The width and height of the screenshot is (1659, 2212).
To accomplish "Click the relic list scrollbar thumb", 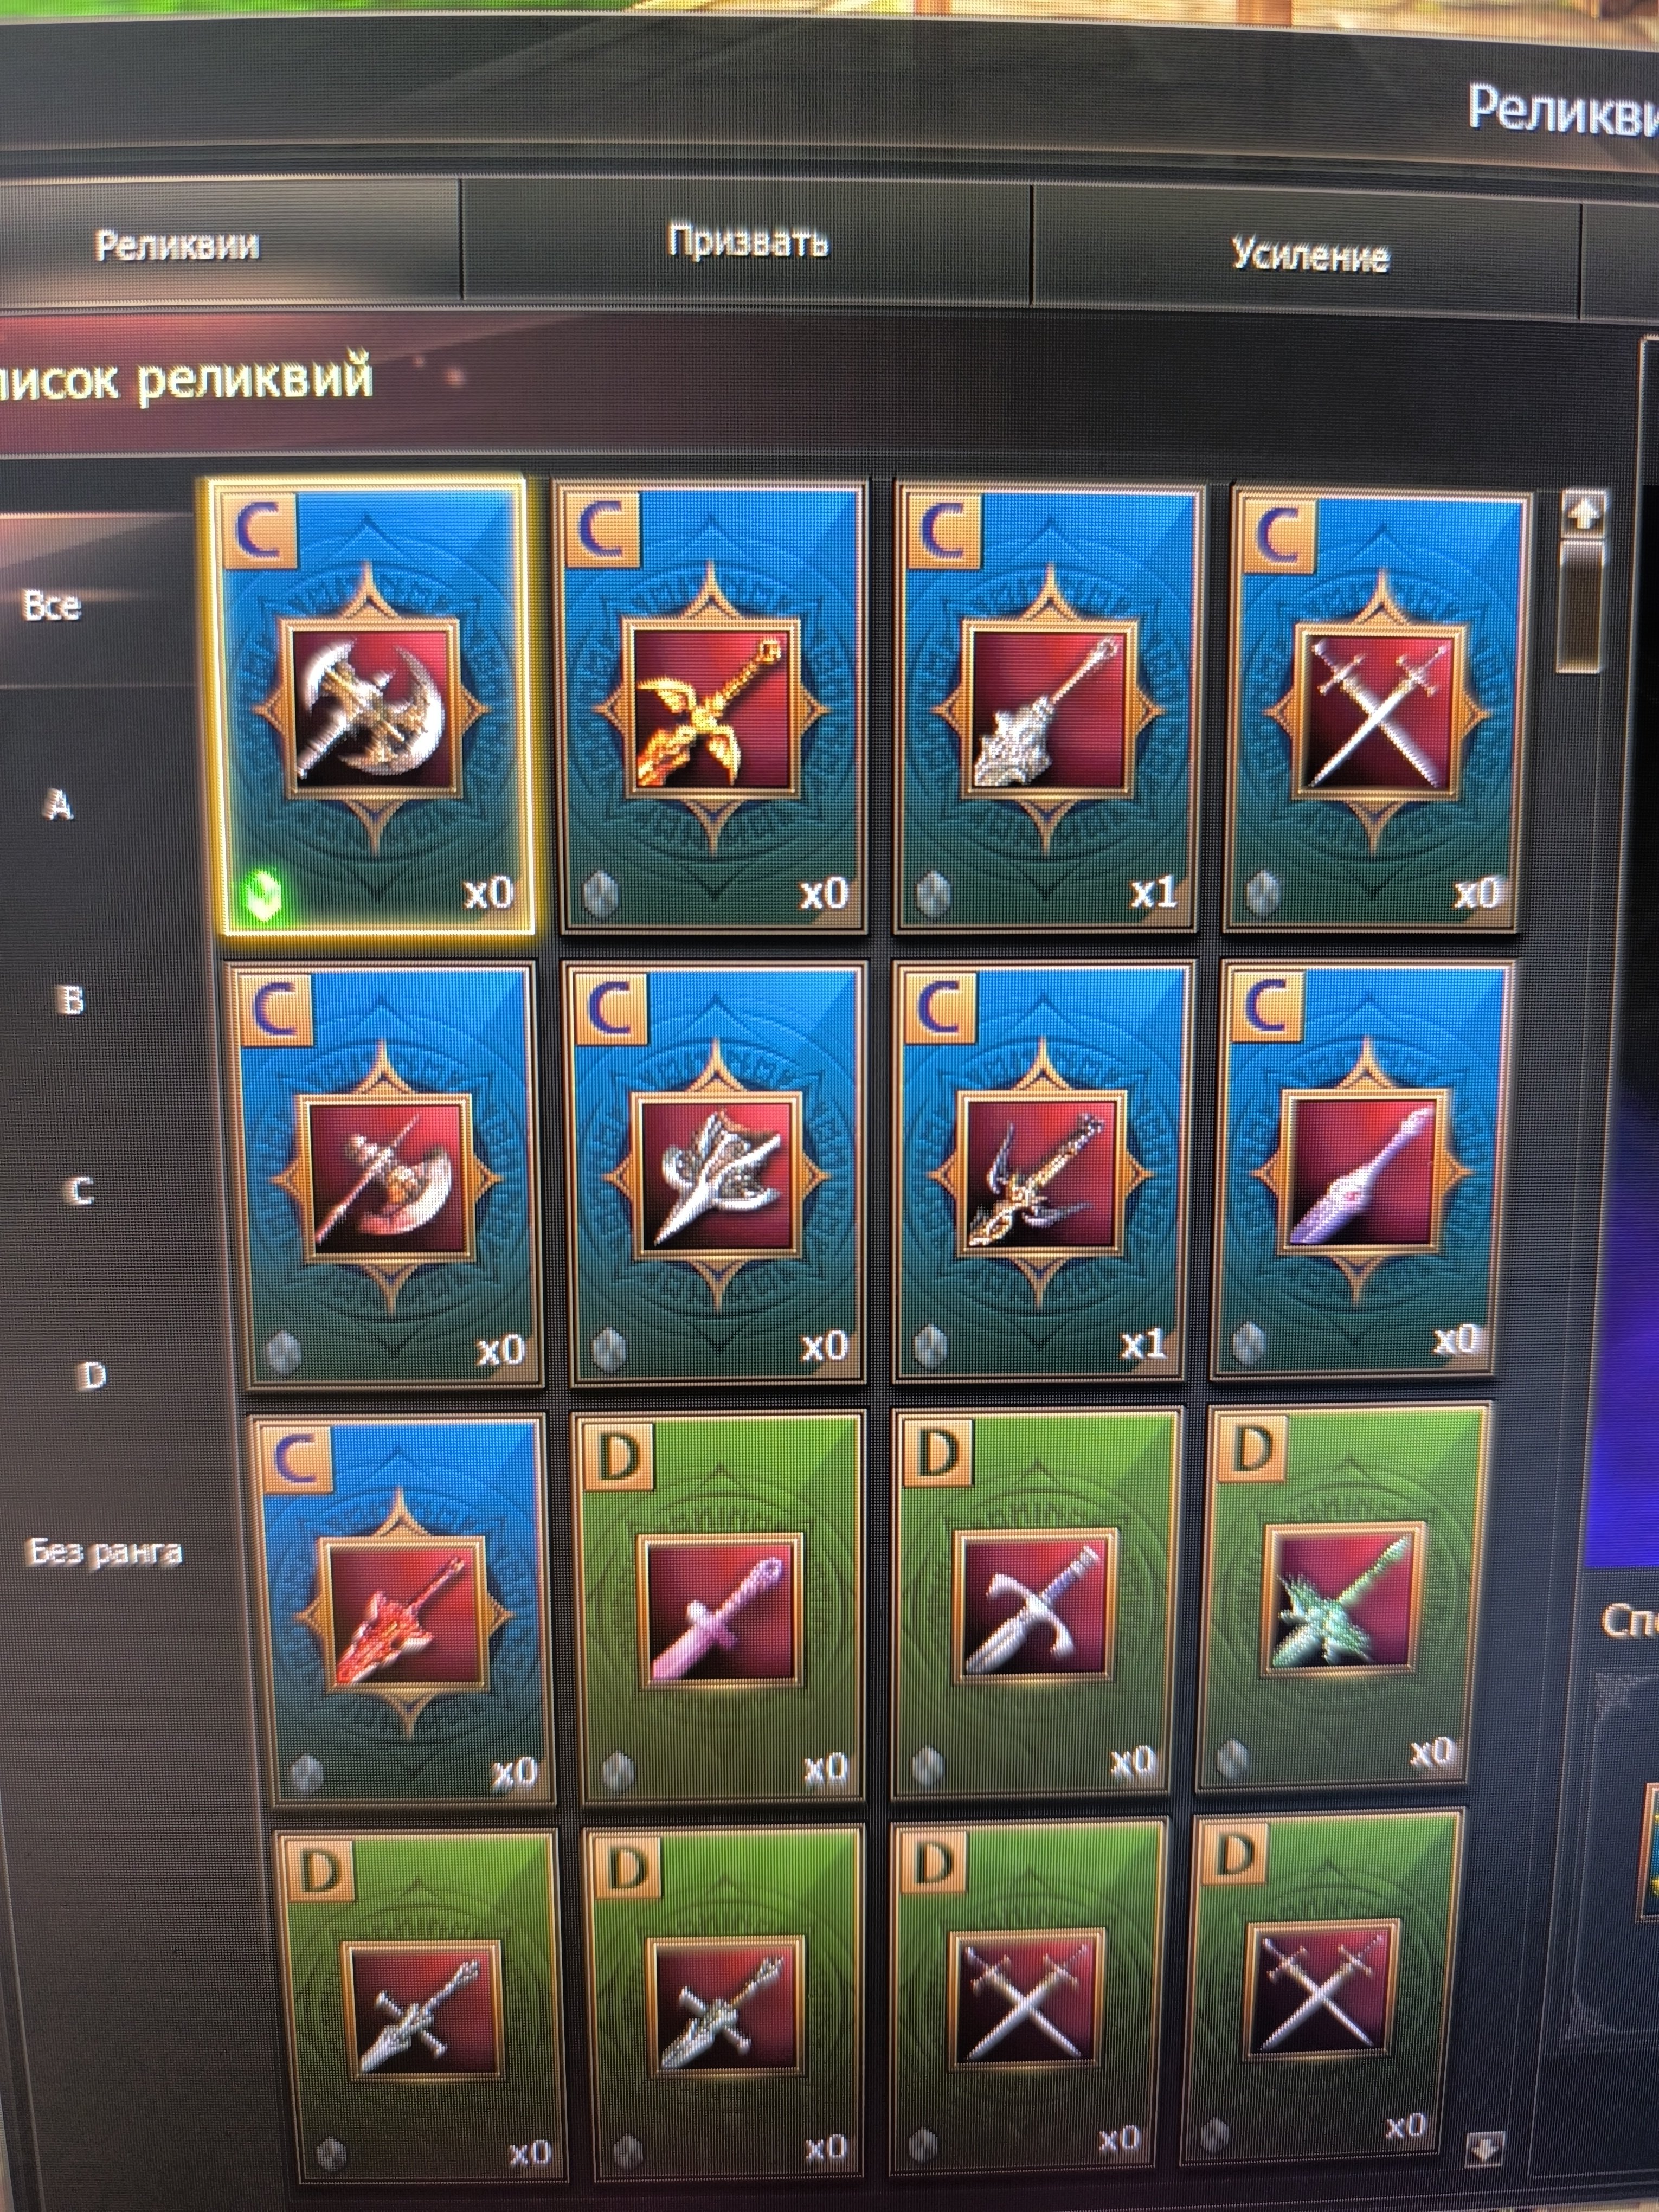I will point(1582,604).
